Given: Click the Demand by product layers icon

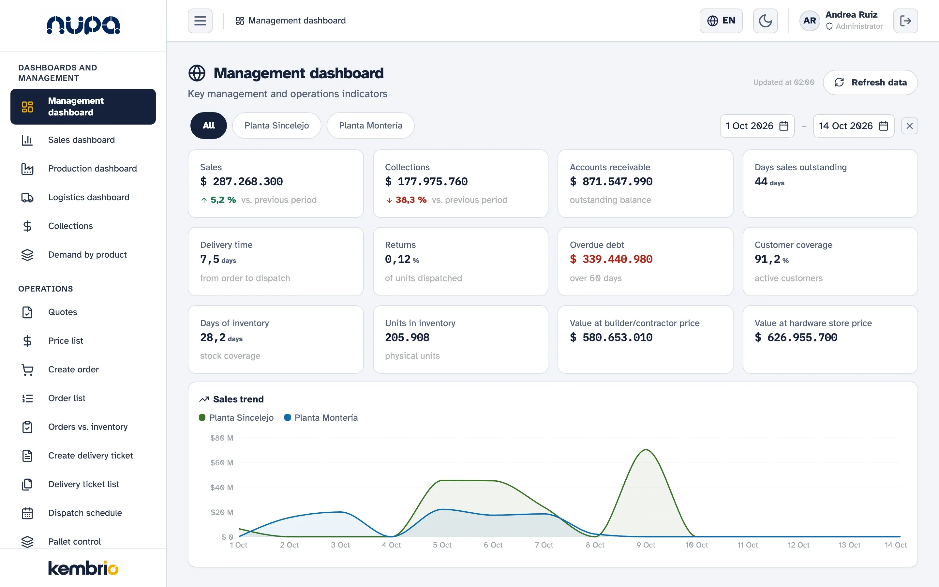Looking at the screenshot, I should click(27, 255).
